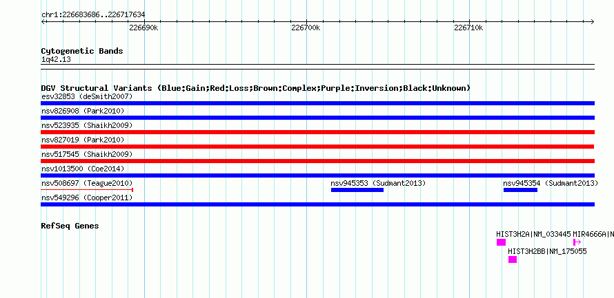
Task: Select the blue bar under nsv549296
Action: 317,204
